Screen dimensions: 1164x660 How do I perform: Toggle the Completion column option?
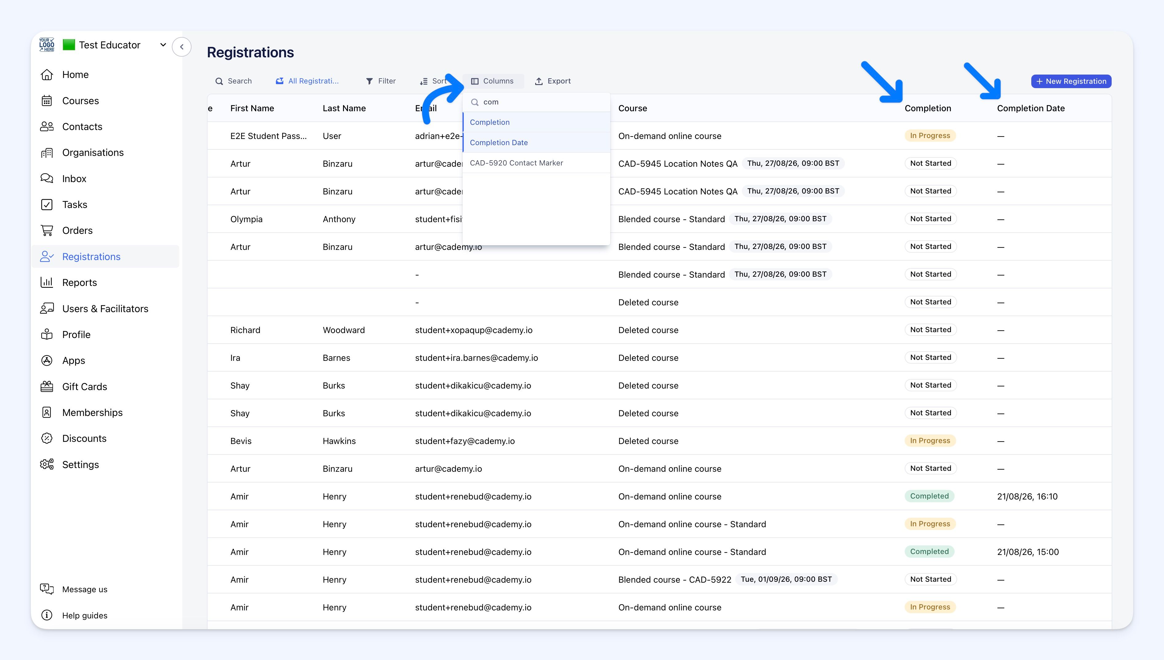click(536, 122)
